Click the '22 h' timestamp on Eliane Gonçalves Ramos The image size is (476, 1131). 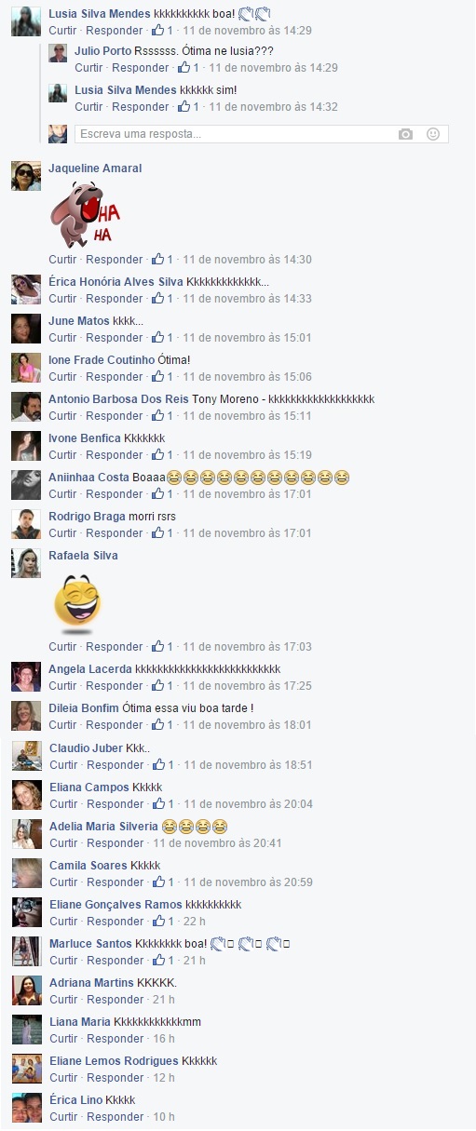[192, 922]
